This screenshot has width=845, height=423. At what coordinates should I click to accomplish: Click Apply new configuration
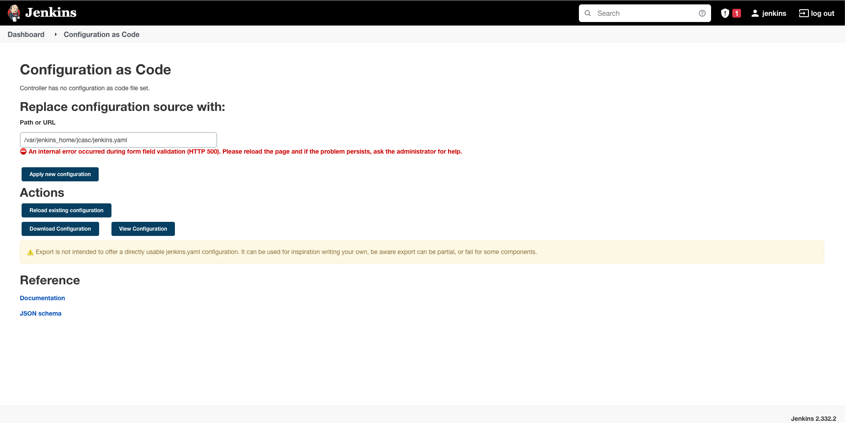coord(59,174)
